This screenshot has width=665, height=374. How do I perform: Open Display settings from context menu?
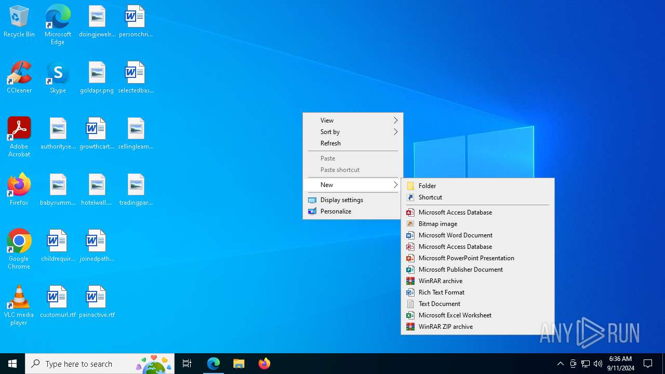point(353,200)
